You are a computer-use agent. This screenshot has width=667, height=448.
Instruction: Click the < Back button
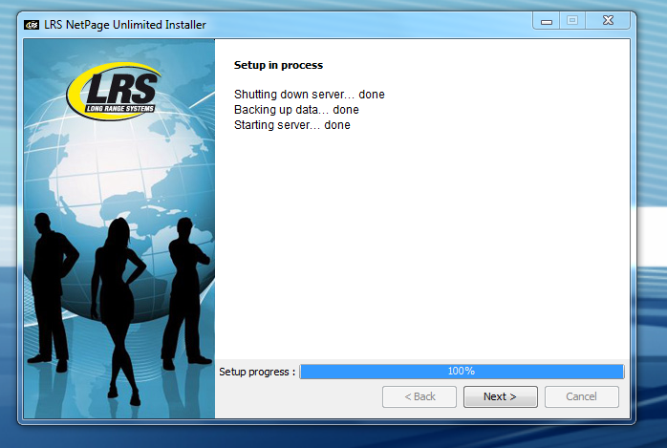pyautogui.click(x=420, y=396)
